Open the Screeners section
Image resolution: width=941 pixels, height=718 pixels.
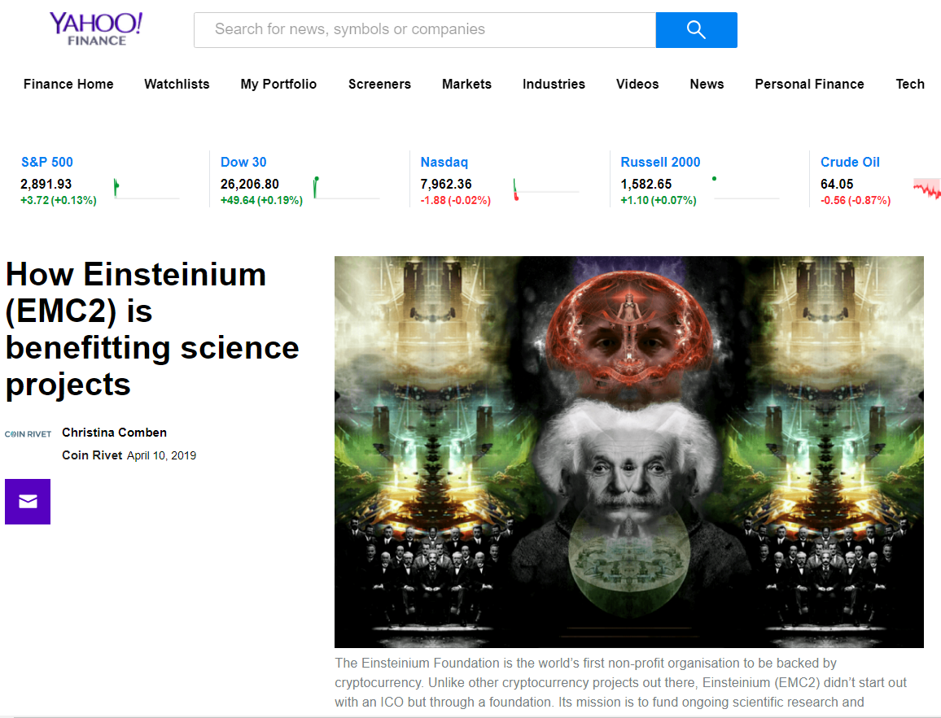click(379, 84)
